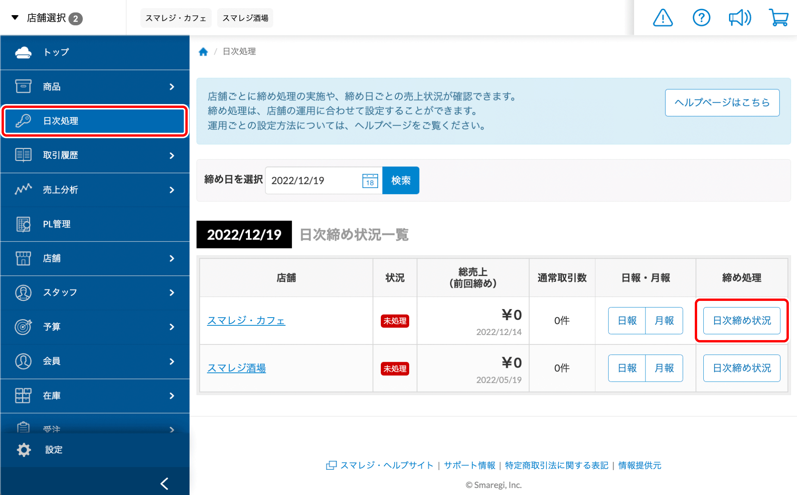The width and height of the screenshot is (797, 495).
Task: Expand the 店舗 menu chevron
Action: 172,259
